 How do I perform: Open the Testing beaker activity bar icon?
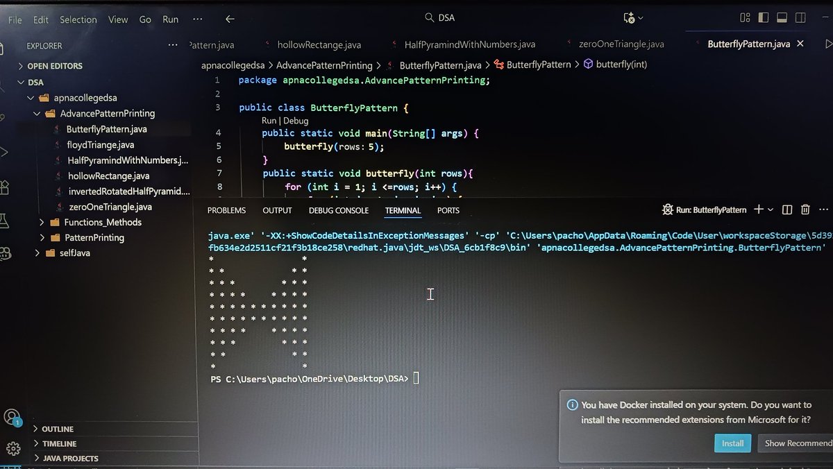pyautogui.click(x=4, y=221)
